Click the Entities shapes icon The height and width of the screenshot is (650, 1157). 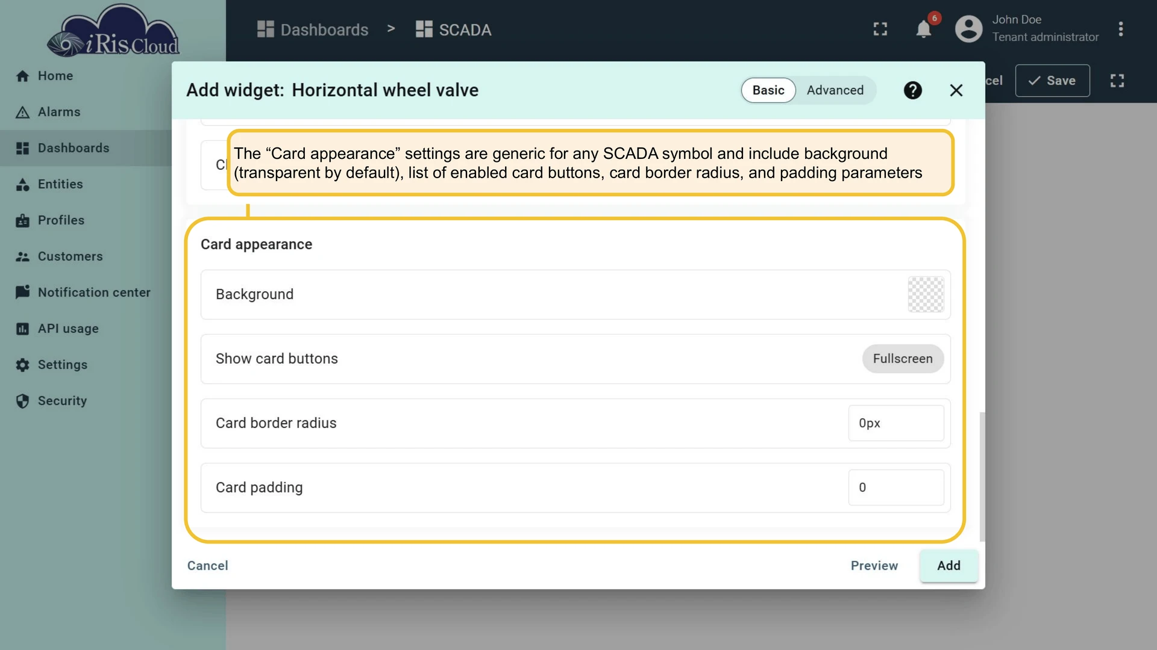(x=22, y=184)
